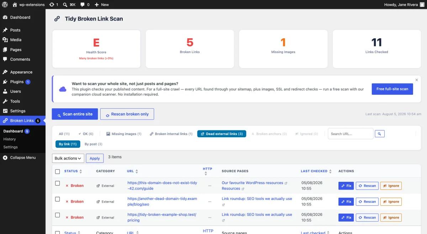Screen dimensions: 427x234
Task: Click Rescan broken only
Action: click(127, 114)
